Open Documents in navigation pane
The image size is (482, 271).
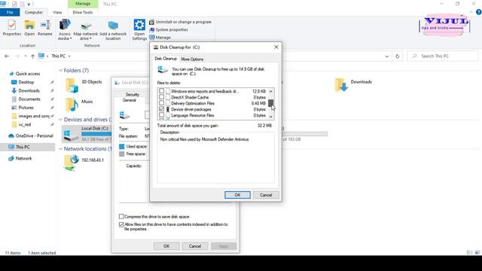29,99
